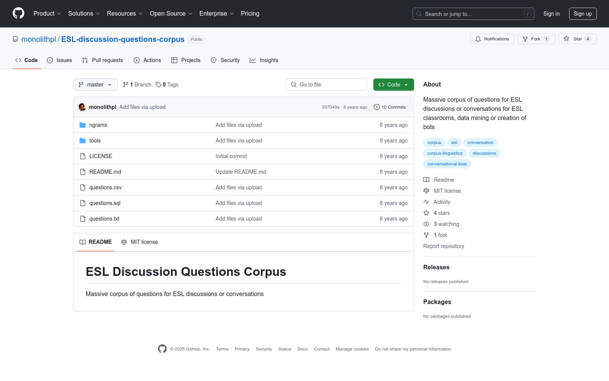Select the README tab
Screen dimensions: 609x381
[x=96, y=242]
